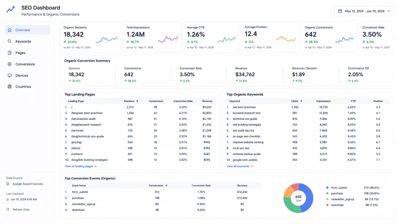Click the Landing Page column header
Image resolution: width=398 pixels, height=224 pixels.
75,101
